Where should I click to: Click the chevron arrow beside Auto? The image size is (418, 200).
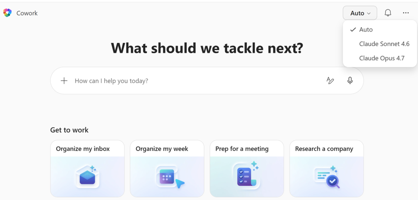tap(369, 13)
